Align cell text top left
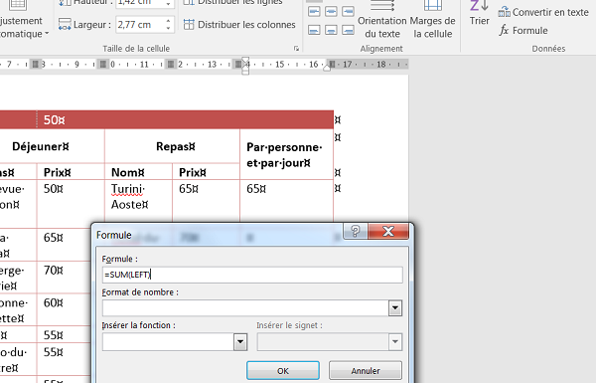The height and width of the screenshot is (383, 596). pos(314,11)
